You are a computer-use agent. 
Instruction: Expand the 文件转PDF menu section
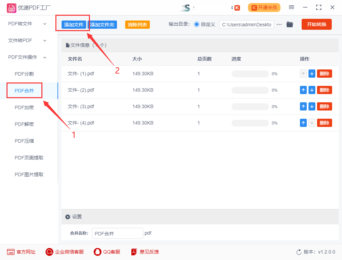point(27,41)
